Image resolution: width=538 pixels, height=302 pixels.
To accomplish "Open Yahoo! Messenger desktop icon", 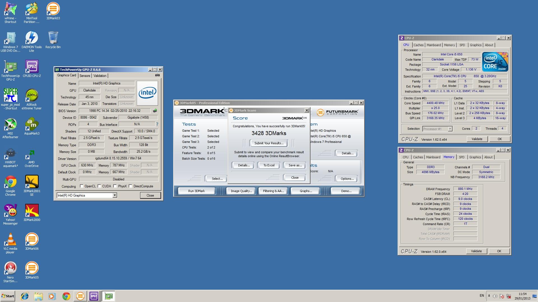I will pyautogui.click(x=10, y=214).
